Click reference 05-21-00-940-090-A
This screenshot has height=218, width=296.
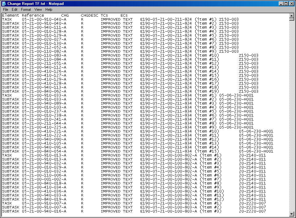click(x=44, y=140)
